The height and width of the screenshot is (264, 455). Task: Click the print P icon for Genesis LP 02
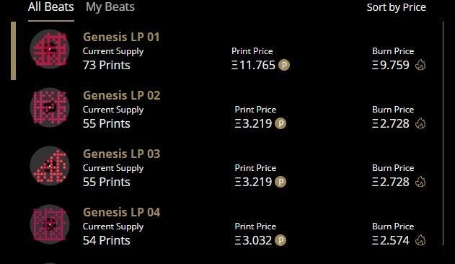[x=280, y=123]
